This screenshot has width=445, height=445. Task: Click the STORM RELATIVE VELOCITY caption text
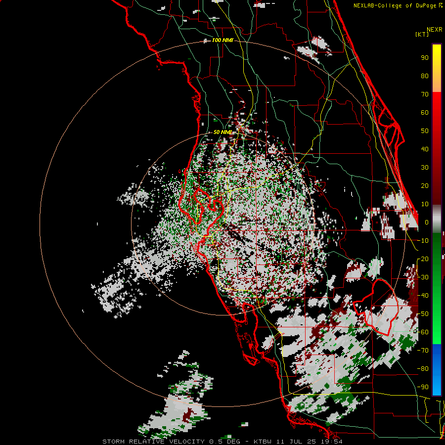point(153,442)
